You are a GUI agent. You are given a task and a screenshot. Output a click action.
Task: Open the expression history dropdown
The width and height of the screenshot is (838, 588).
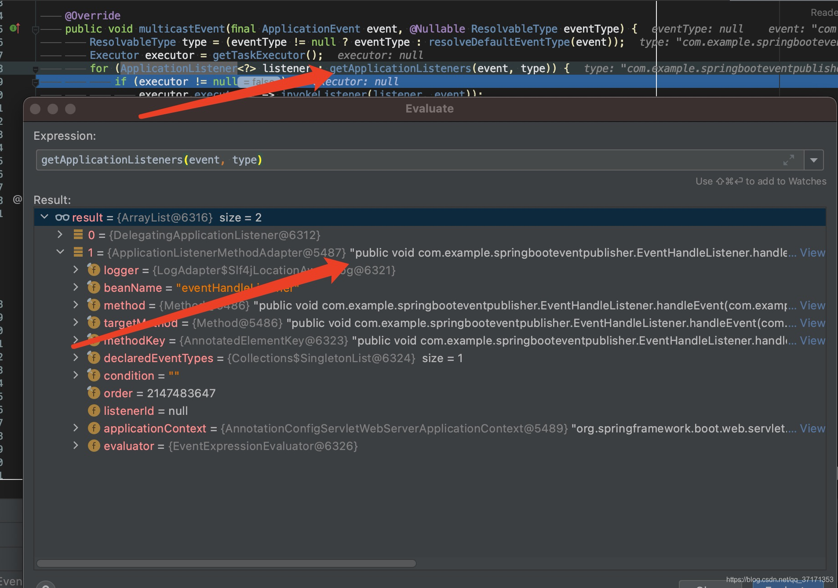pyautogui.click(x=813, y=160)
